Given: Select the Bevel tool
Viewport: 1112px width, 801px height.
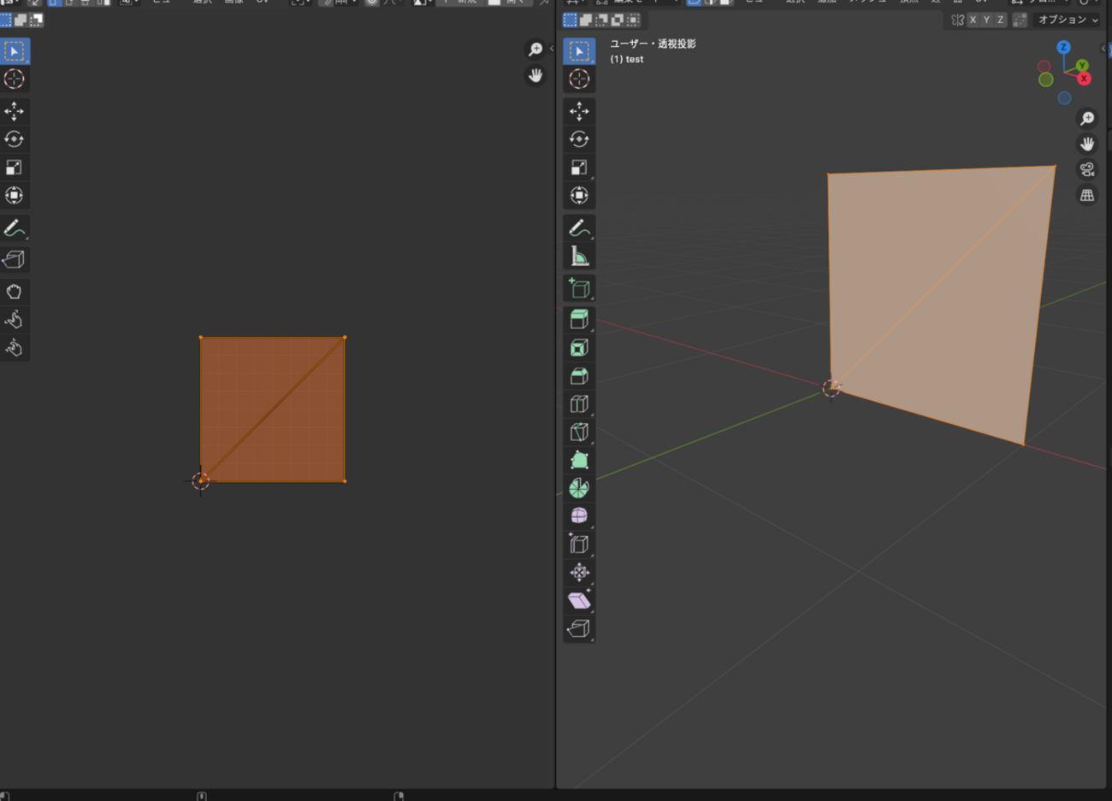Looking at the screenshot, I should [x=579, y=376].
